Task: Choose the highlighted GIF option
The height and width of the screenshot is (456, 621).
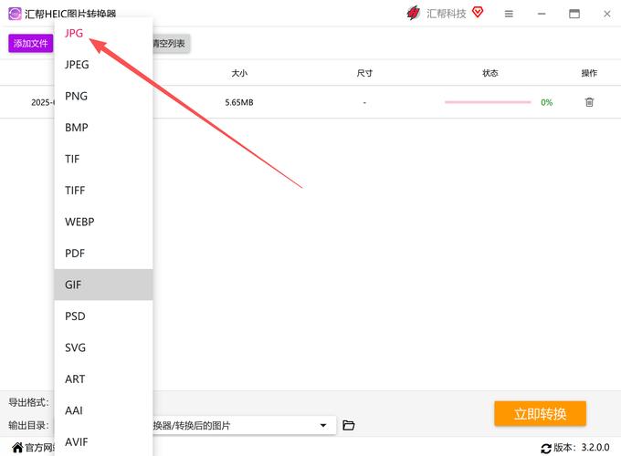Action: [x=103, y=285]
